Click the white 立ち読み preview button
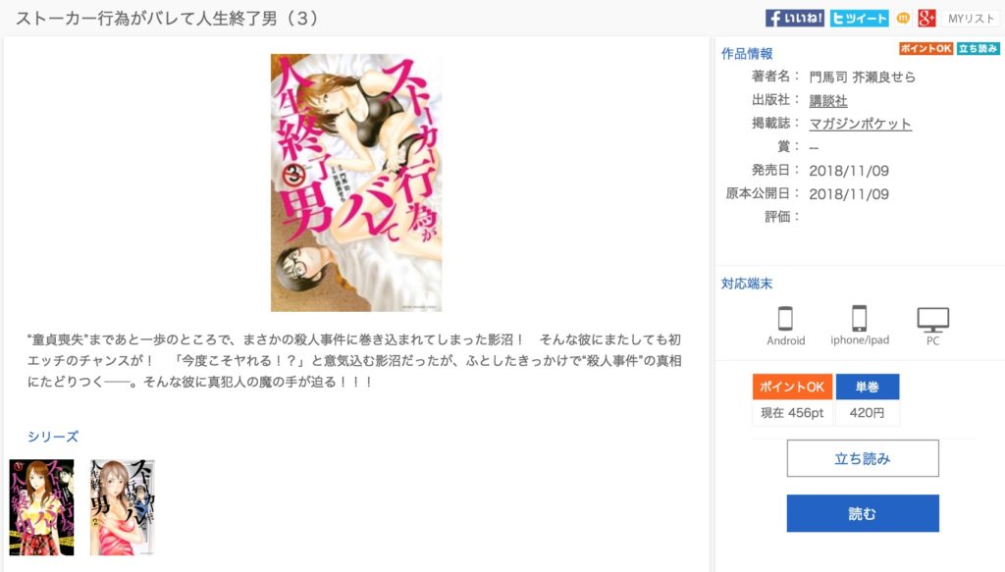The height and width of the screenshot is (572, 1005). [x=863, y=458]
